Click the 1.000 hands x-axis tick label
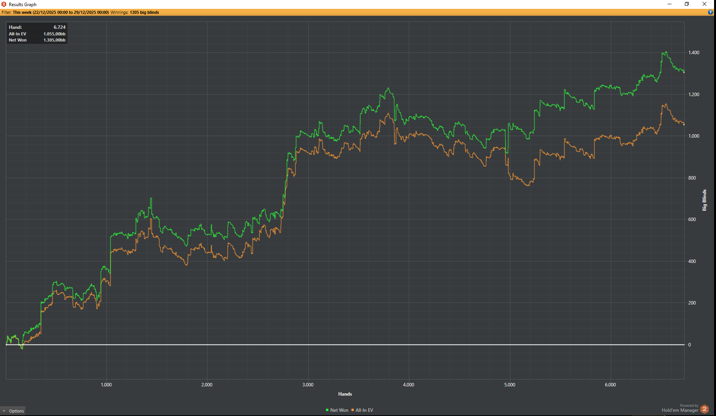716x416 pixels. click(x=106, y=385)
